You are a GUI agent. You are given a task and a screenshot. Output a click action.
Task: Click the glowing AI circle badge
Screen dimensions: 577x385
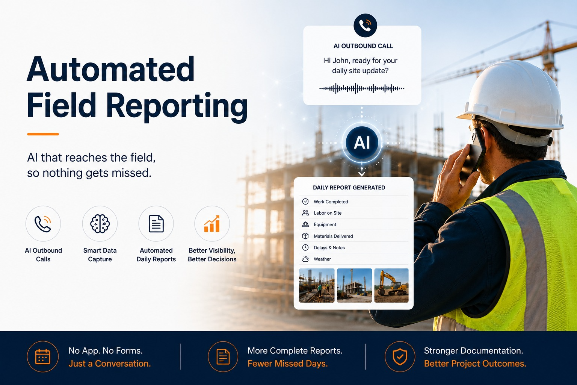pos(362,143)
